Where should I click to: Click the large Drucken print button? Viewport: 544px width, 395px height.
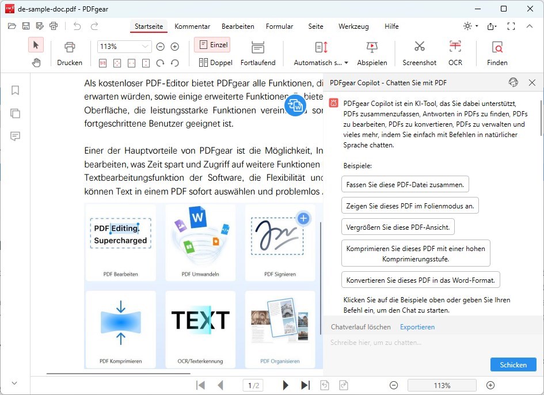[70, 54]
